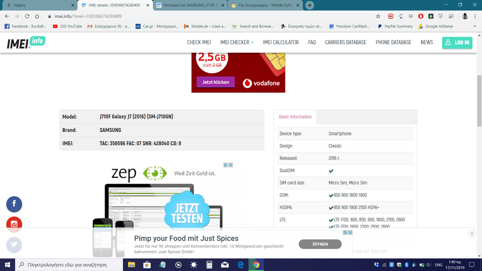This screenshot has height=271, width=482.
Task: Open PHONE DATABASE menu item
Action: coord(394,42)
